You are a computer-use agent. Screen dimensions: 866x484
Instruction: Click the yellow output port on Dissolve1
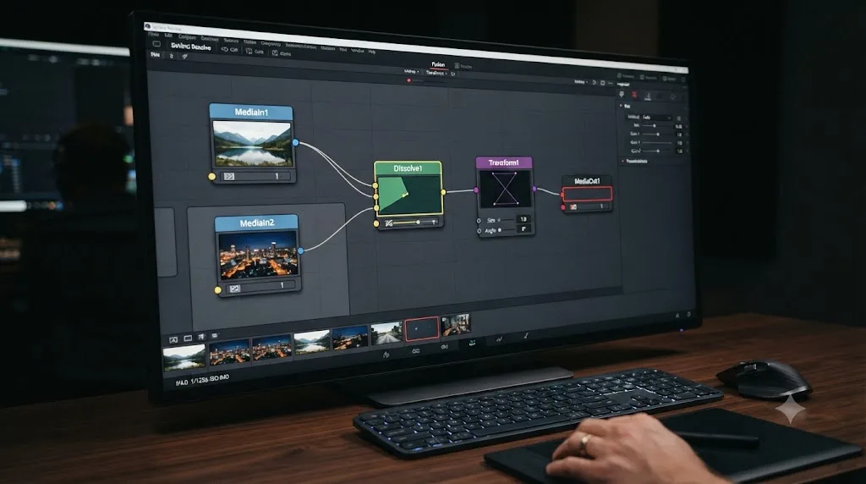click(x=443, y=192)
